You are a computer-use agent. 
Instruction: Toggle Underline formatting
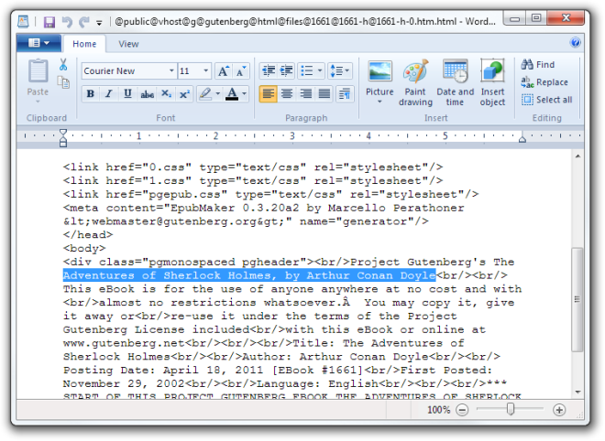[127, 93]
